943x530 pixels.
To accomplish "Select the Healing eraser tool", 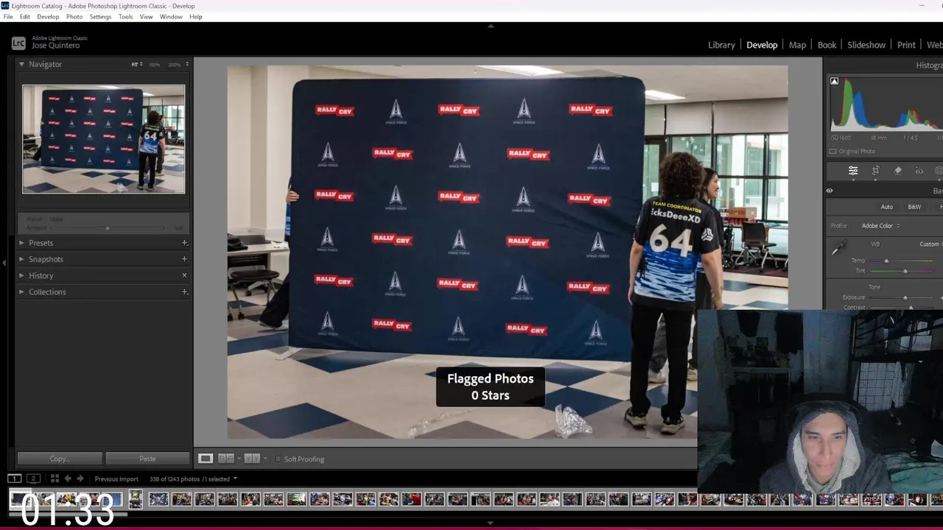I will (897, 171).
